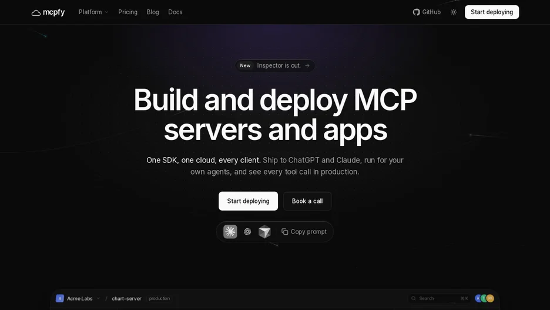Select the ChatGPT logo icon
This screenshot has width=550, height=310.
coord(247,232)
